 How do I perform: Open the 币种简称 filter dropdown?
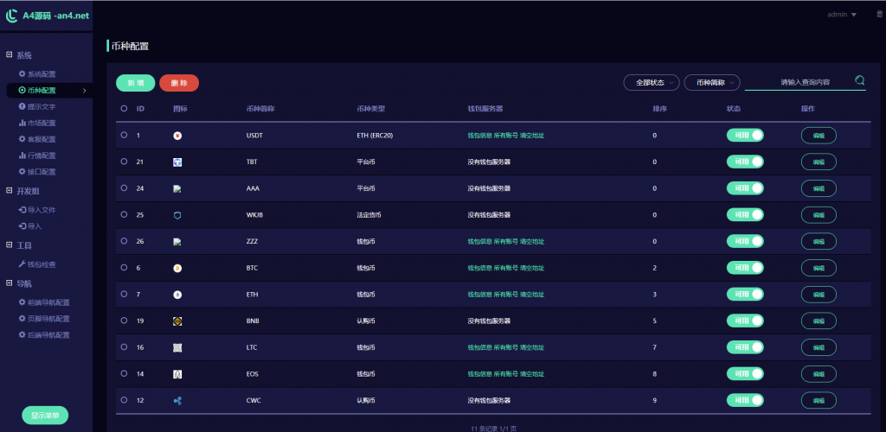(x=711, y=82)
